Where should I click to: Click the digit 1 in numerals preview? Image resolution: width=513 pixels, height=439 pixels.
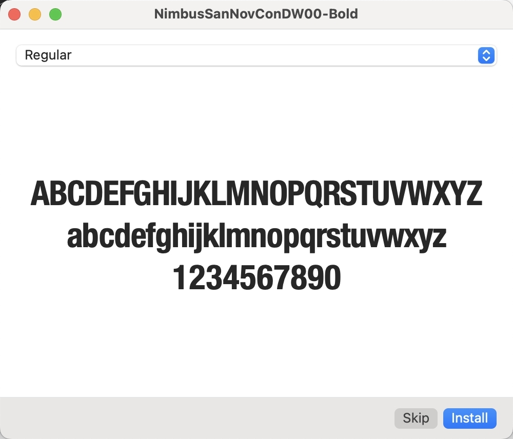click(181, 278)
